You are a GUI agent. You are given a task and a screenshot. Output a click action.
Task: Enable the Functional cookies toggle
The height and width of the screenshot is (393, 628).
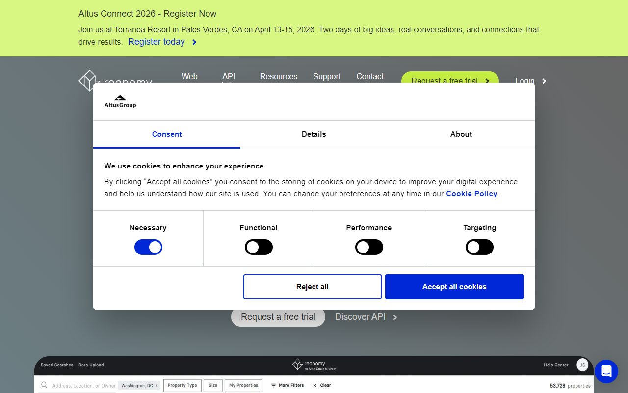tap(259, 247)
